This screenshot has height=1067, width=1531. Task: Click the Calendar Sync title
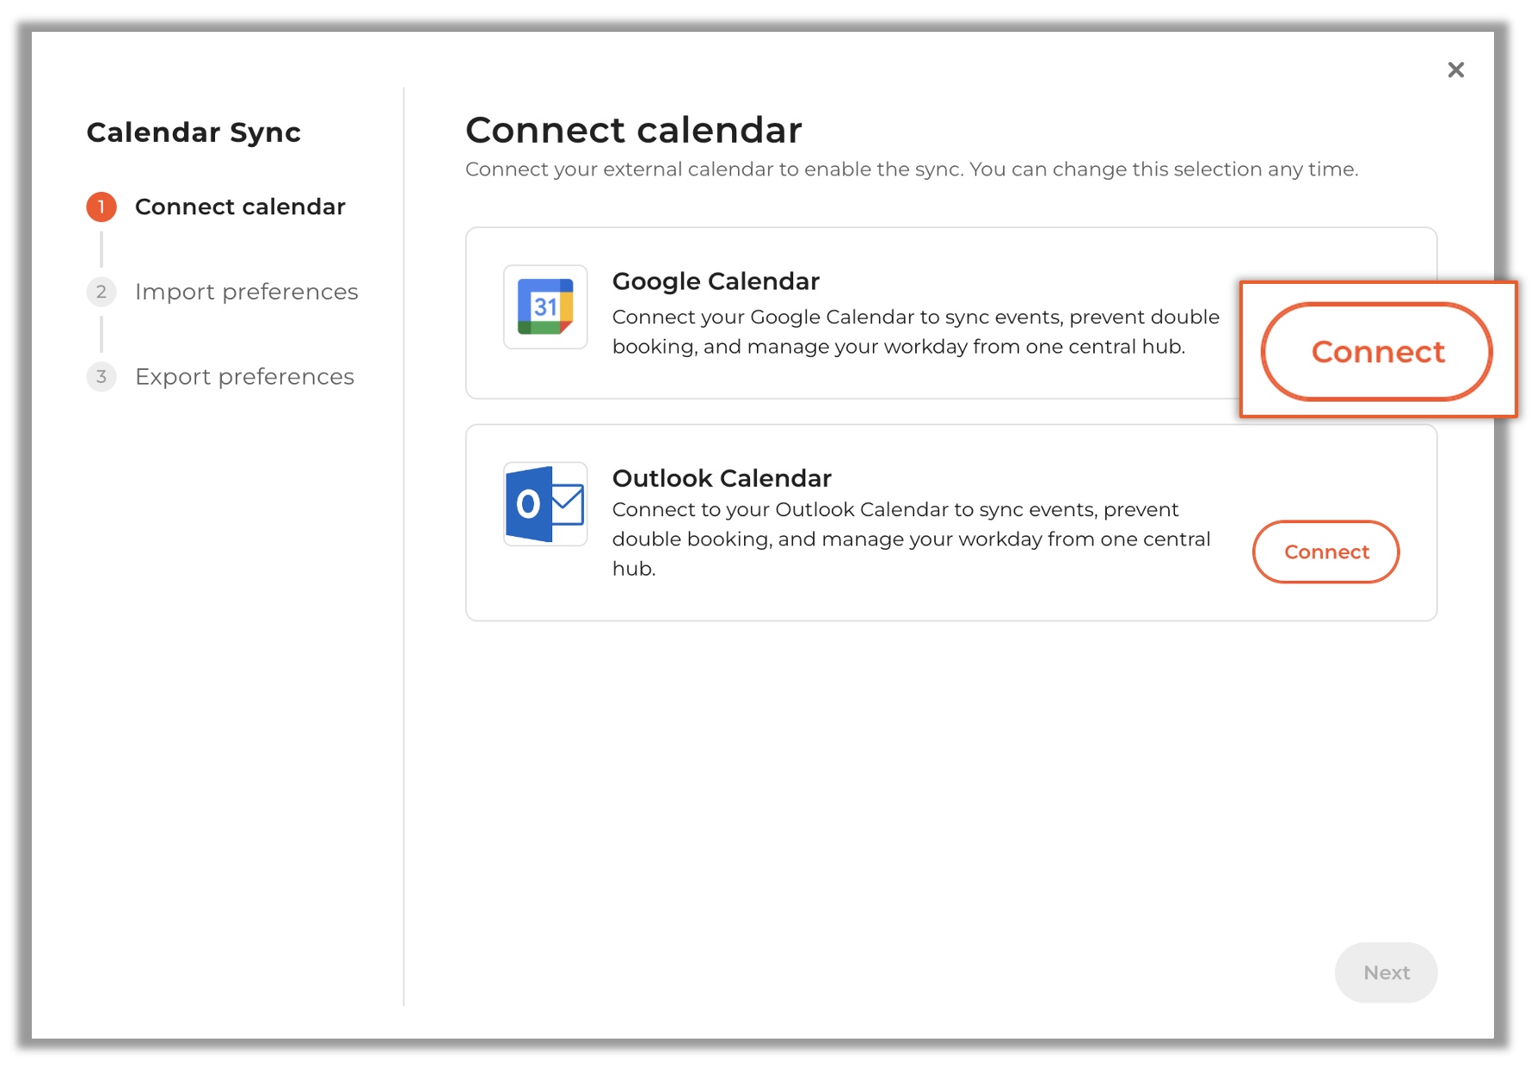[x=194, y=132]
